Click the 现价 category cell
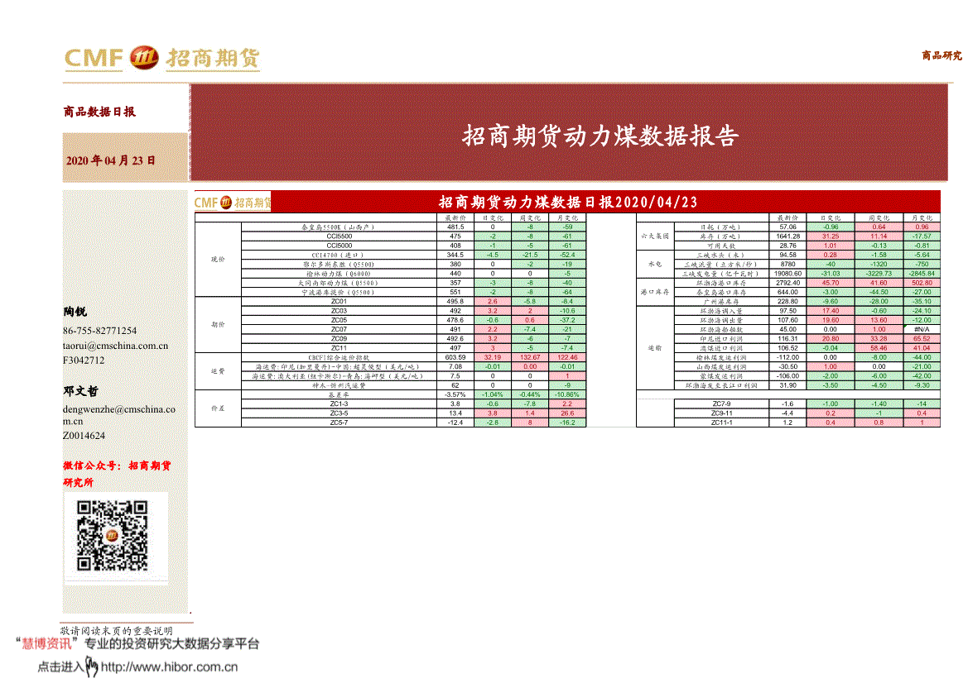 tap(218, 260)
